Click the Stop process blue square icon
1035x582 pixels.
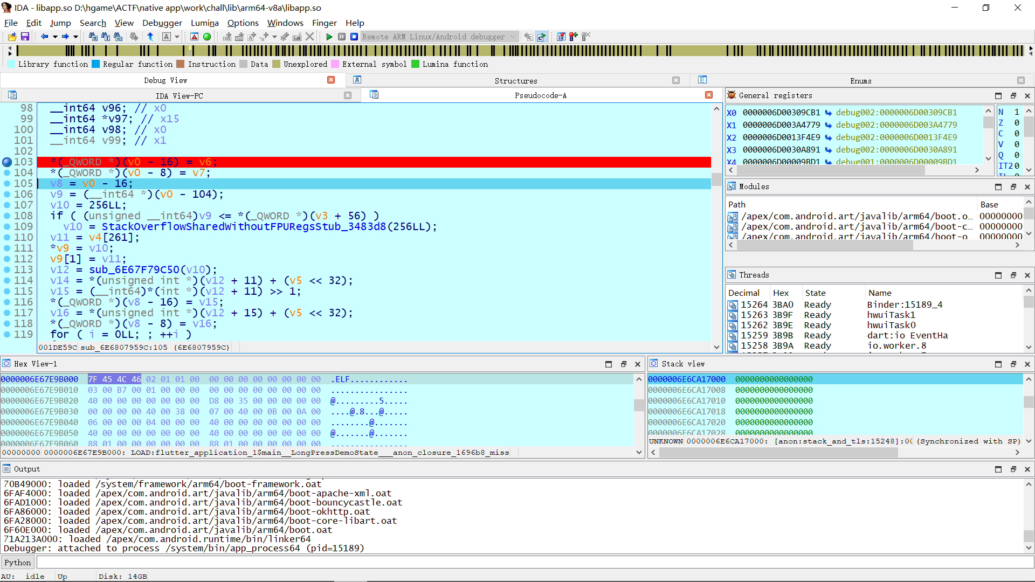354,37
